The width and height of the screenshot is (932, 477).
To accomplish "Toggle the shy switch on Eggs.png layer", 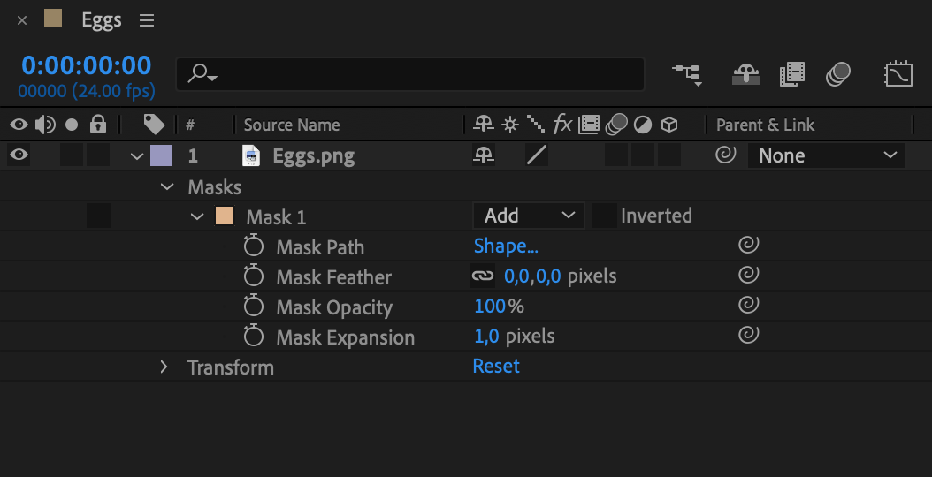I will click(x=483, y=155).
